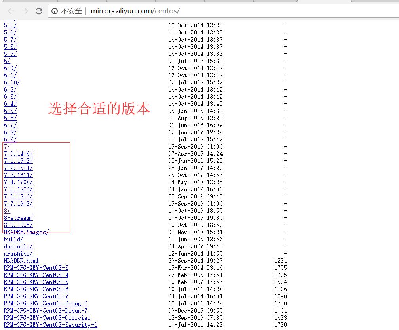This screenshot has height=330, width=399.
Task: Open the 6.7/ directory link
Action: pos(10,125)
